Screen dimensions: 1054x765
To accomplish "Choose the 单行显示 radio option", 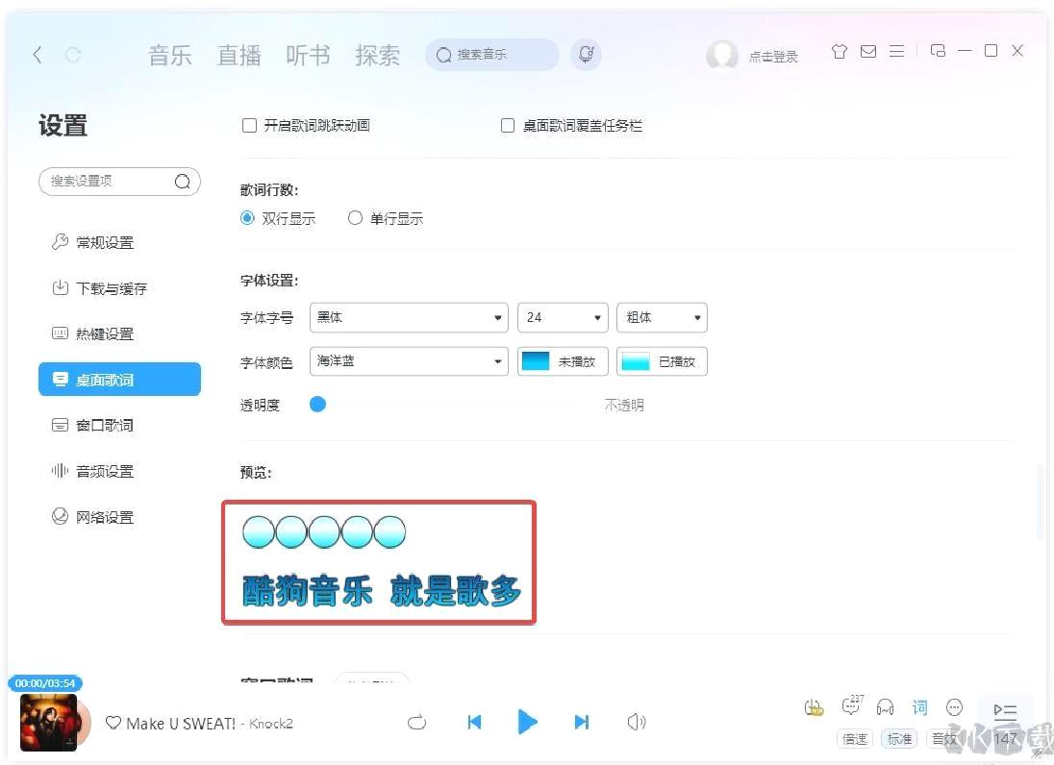I will point(355,218).
